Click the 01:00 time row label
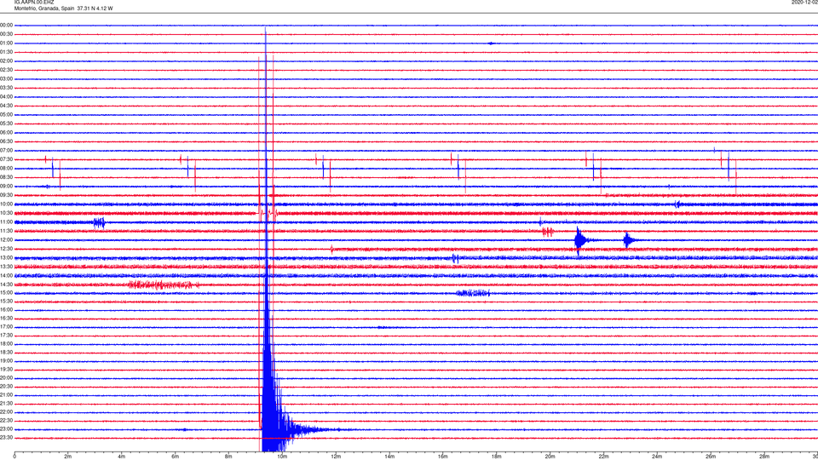Image resolution: width=818 pixels, height=460 pixels. [x=6, y=43]
